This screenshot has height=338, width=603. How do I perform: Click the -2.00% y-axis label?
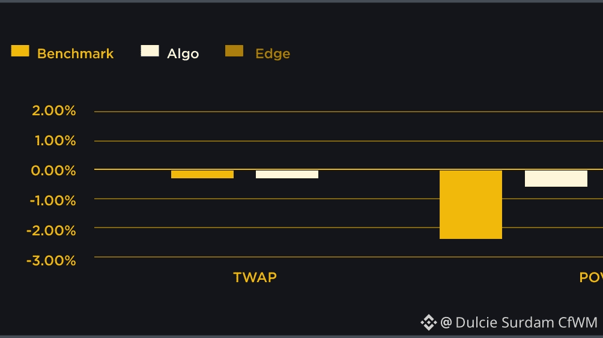click(x=51, y=231)
